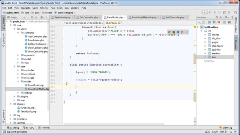The height and width of the screenshot is (135, 240).
Task: Click the Debug bug icon in top toolbar
Action: 215,12
